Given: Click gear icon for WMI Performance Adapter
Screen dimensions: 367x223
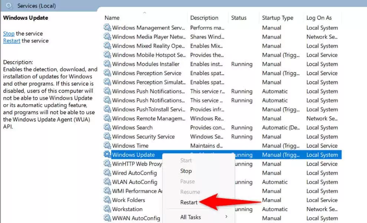Looking at the screenshot, I should pyautogui.click(x=107, y=191).
